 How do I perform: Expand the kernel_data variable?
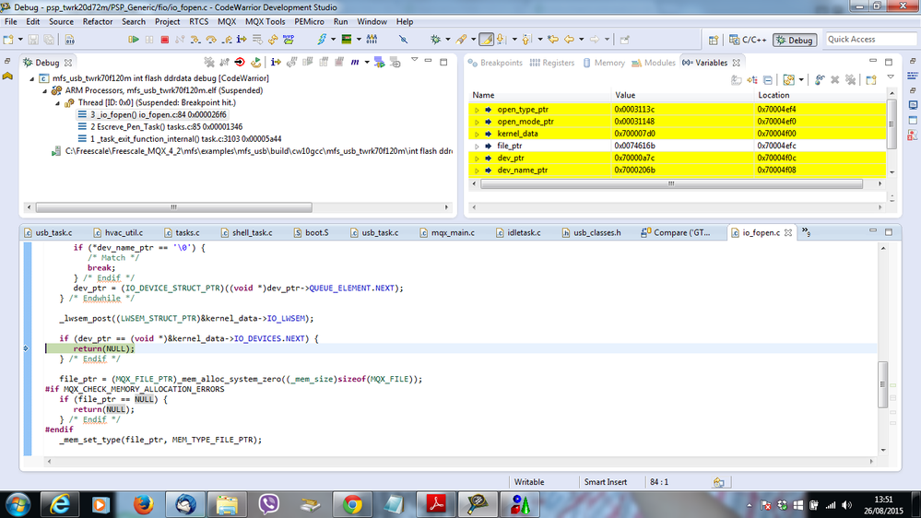477,134
